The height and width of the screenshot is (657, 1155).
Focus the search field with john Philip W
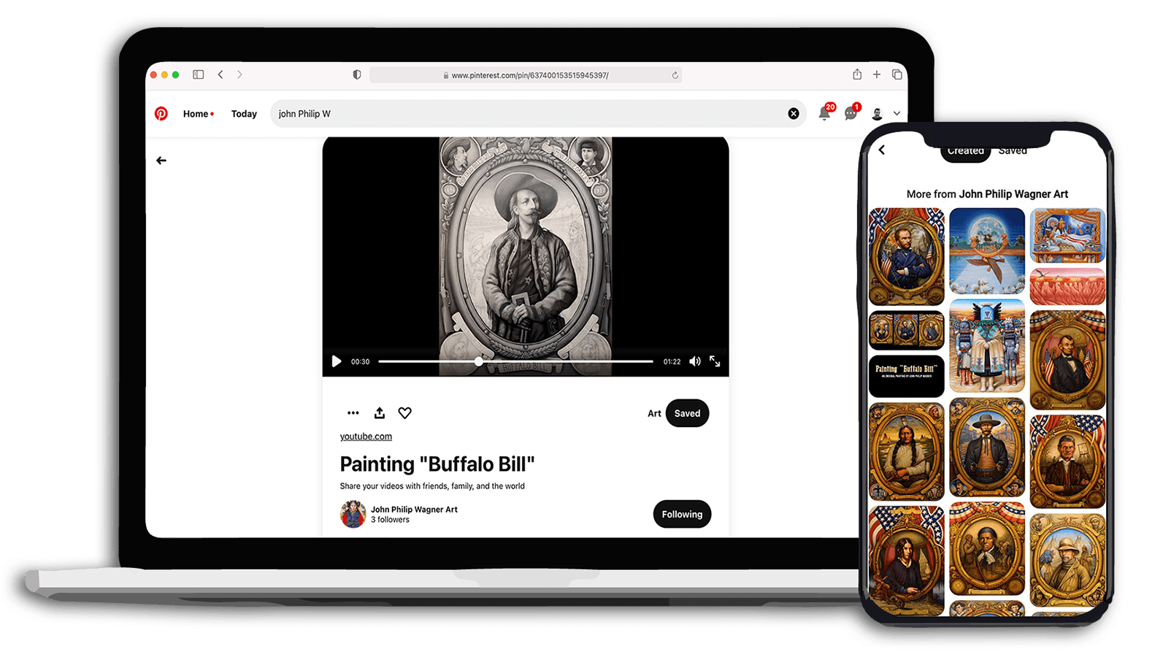[x=538, y=114]
